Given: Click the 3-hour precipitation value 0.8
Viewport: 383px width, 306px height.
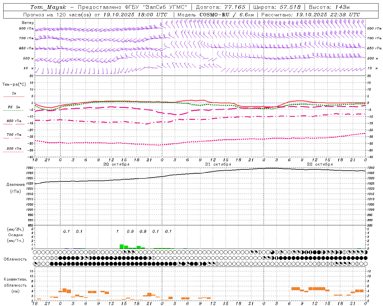Looking at the screenshot, I should [x=143, y=231].
